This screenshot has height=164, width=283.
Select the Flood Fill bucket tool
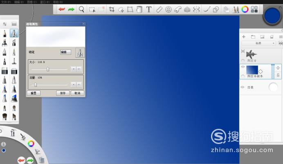[x=139, y=9]
